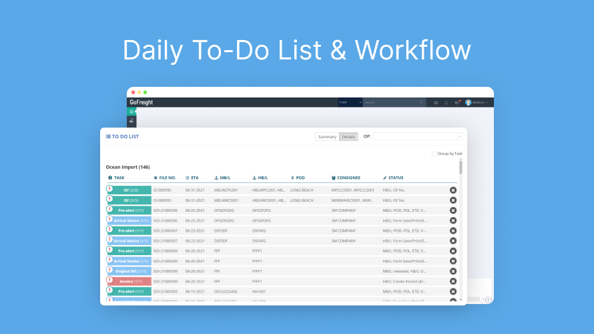
Task: Remove the Invoice row via X icon
Action: [x=453, y=281]
